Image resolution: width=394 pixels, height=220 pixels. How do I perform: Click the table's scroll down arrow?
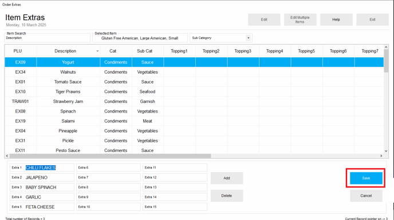coord(386,151)
